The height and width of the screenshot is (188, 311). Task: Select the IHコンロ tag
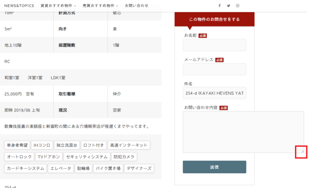(x=42, y=145)
